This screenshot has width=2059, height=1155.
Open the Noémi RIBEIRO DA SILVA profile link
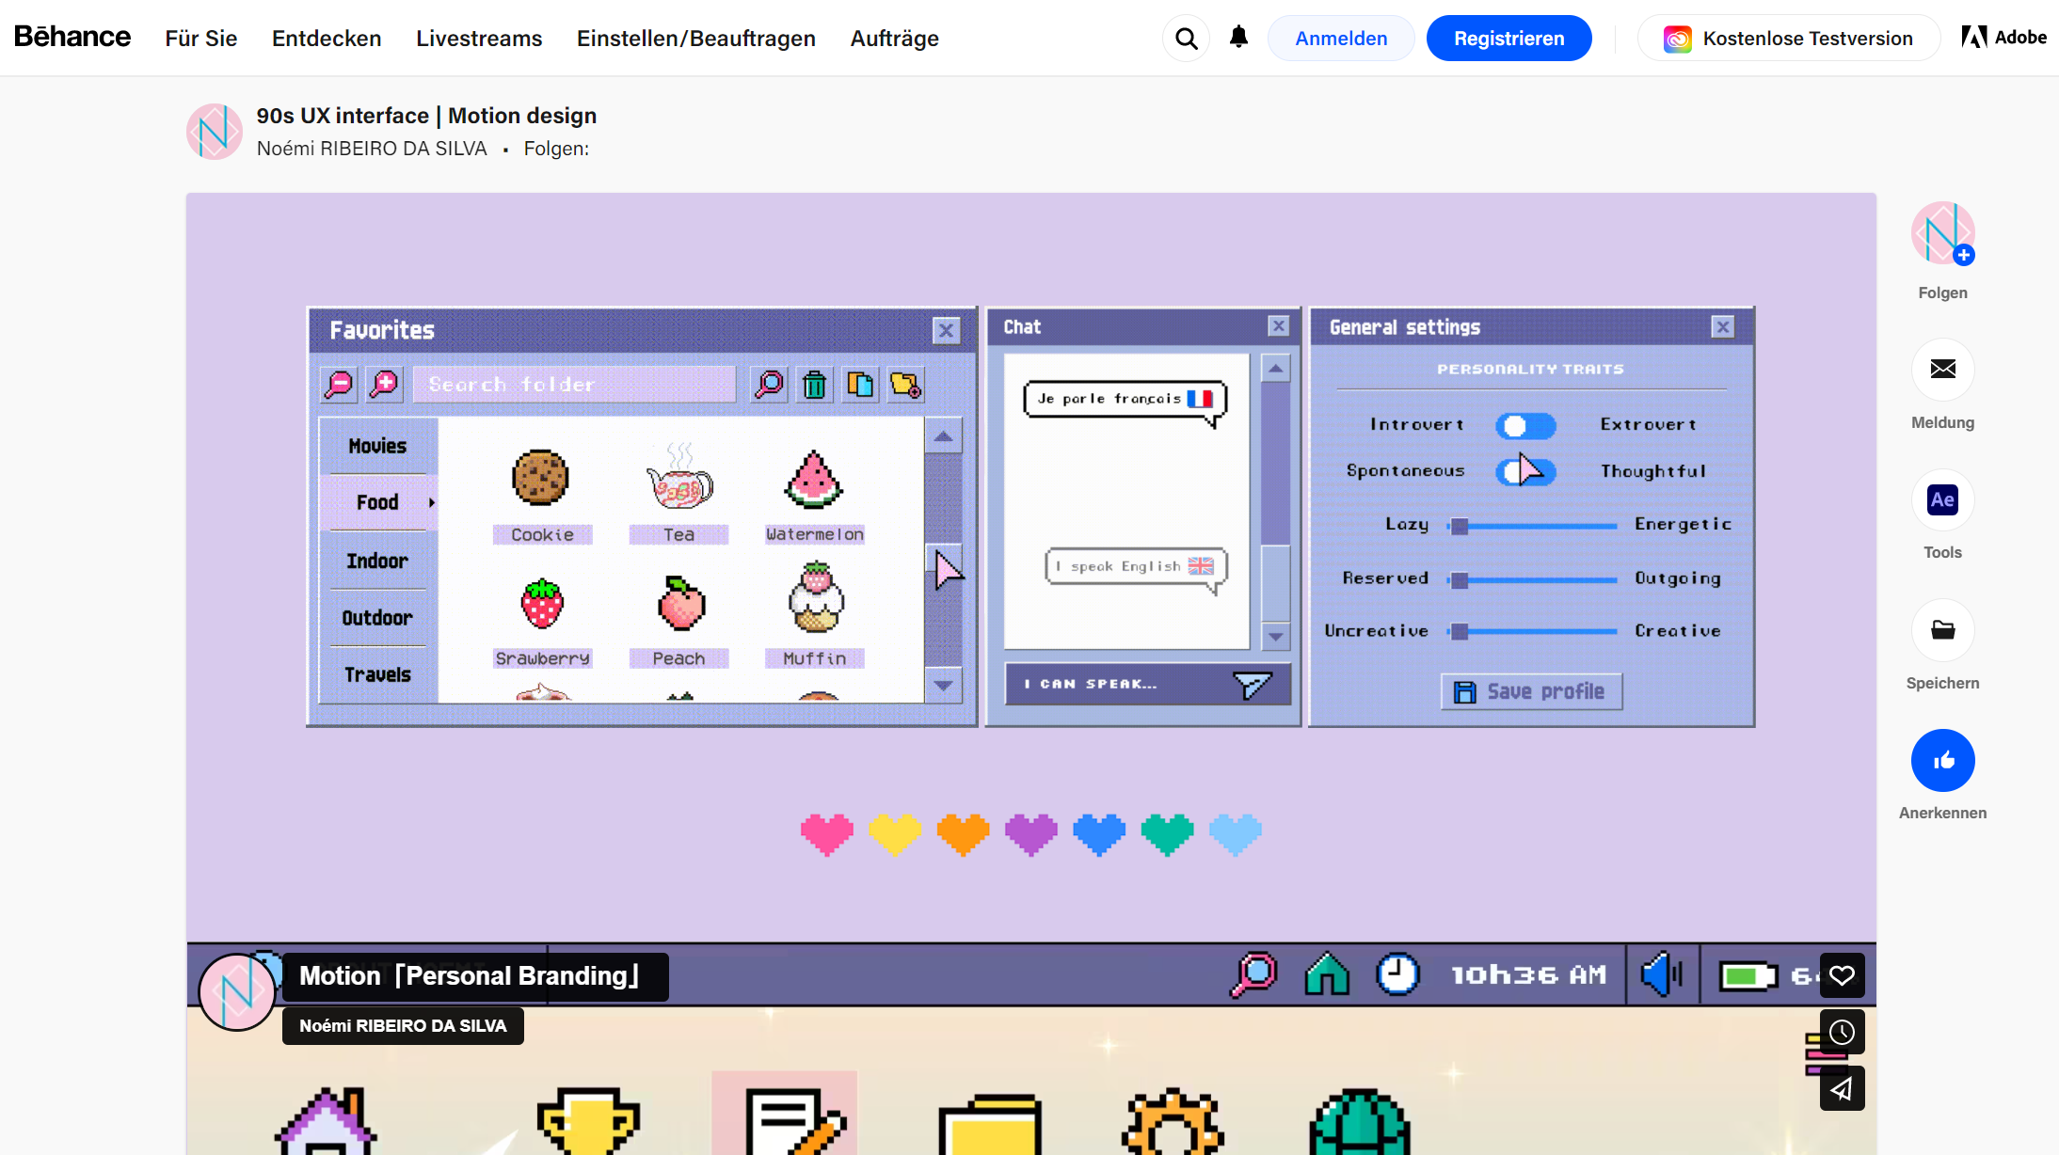click(372, 149)
